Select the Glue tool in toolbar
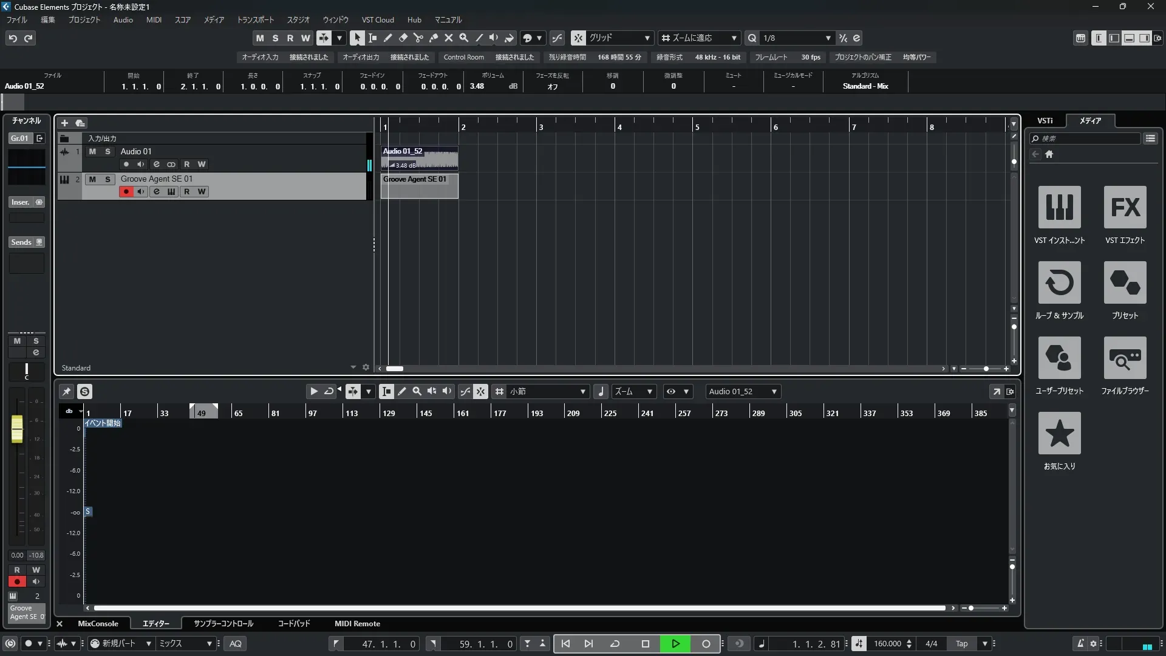The height and width of the screenshot is (656, 1166). [x=433, y=38]
